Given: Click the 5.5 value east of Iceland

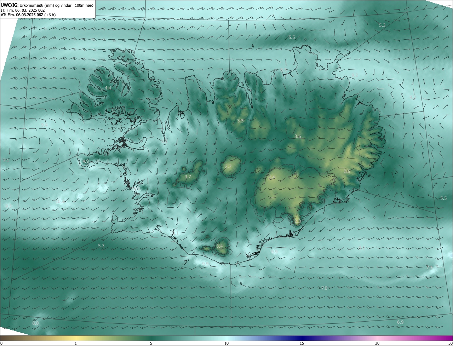Looking at the screenshot, I should (x=443, y=198).
